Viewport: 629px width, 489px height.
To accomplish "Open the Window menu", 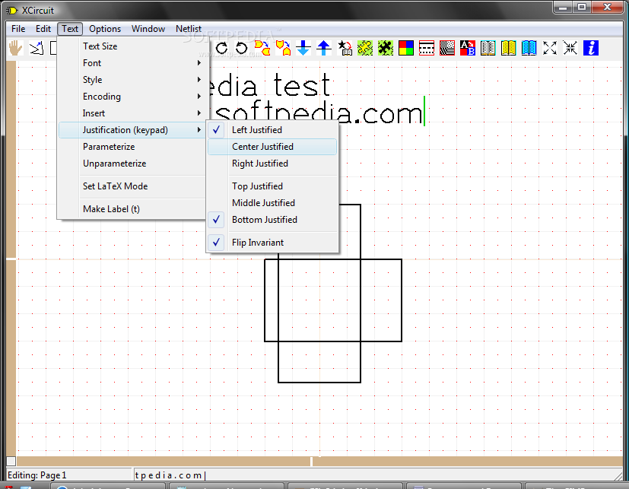I will coord(148,29).
